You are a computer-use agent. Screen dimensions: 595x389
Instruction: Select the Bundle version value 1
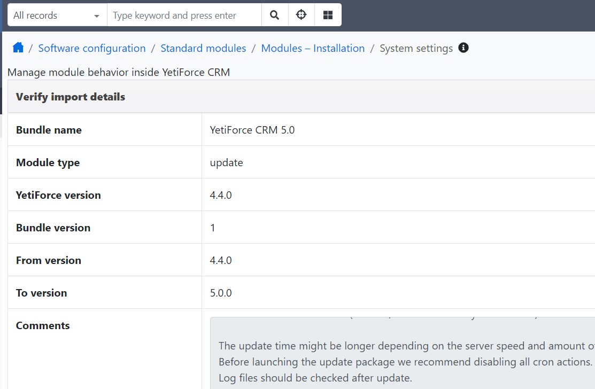pos(213,228)
